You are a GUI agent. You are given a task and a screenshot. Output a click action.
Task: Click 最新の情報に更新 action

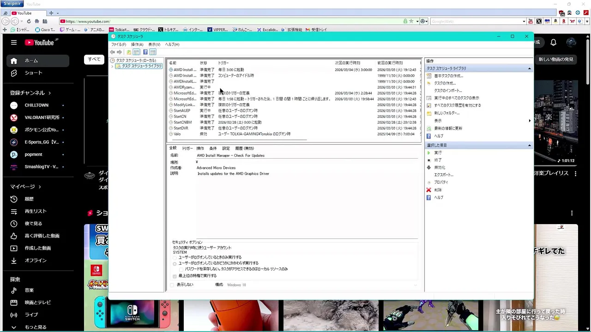click(448, 128)
